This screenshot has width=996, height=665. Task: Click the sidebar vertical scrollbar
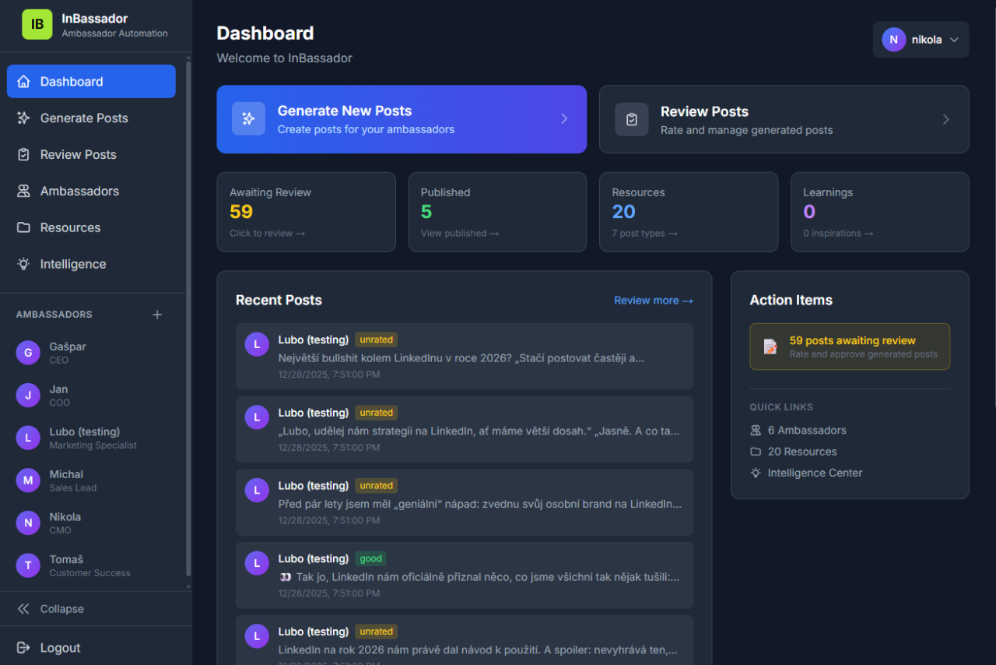(188, 311)
